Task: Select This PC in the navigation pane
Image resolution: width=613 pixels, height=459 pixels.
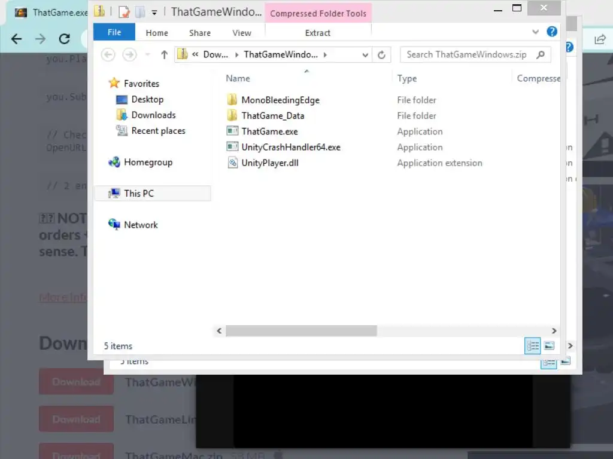Action: tap(139, 194)
